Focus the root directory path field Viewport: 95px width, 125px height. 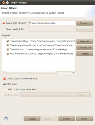click(52, 23)
